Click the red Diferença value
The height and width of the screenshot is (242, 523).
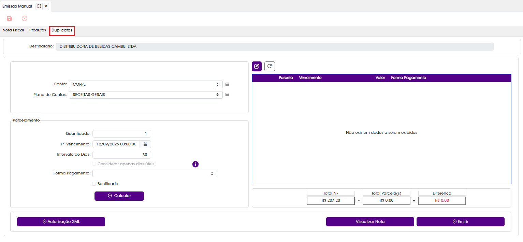coord(442,200)
